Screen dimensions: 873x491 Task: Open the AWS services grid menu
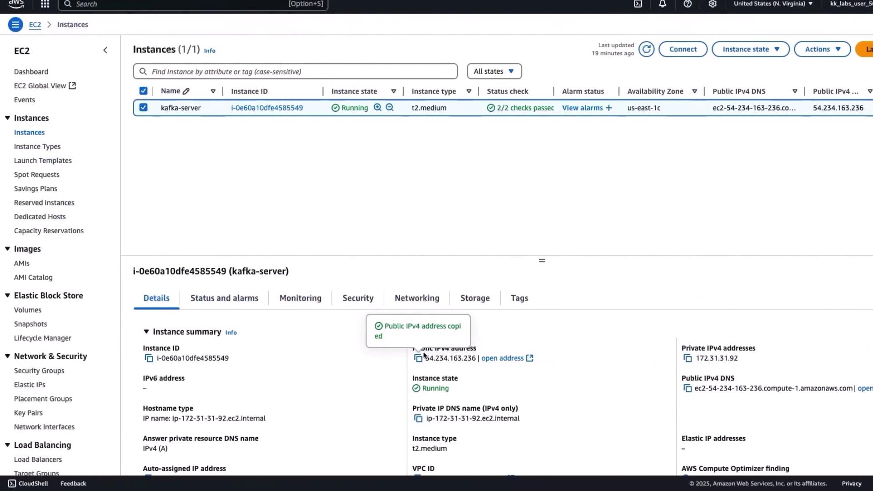coord(45,4)
